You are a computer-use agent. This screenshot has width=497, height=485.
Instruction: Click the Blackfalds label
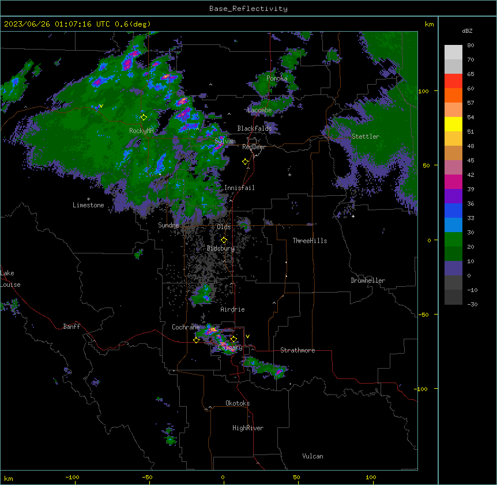pos(254,128)
